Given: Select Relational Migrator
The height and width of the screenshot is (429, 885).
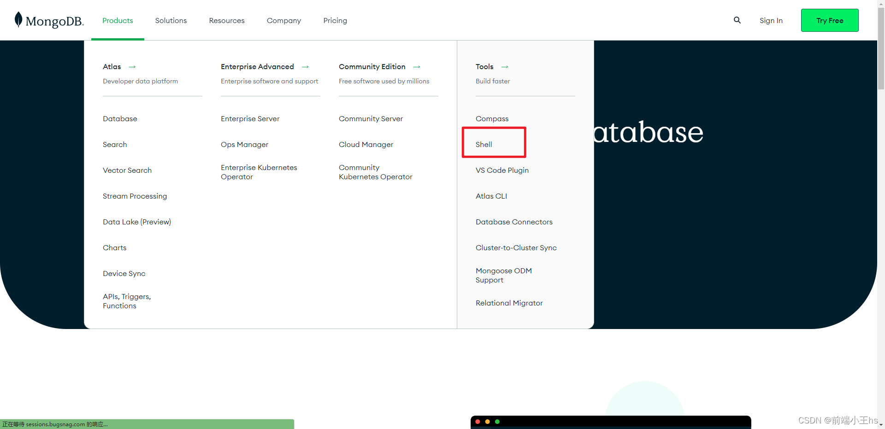Looking at the screenshot, I should pyautogui.click(x=509, y=303).
